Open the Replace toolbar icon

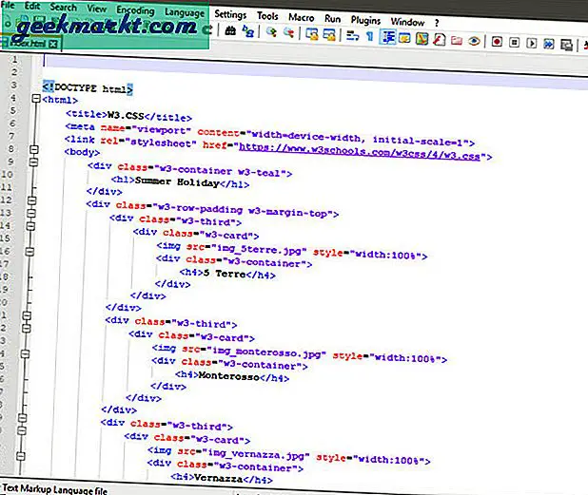pos(248,31)
